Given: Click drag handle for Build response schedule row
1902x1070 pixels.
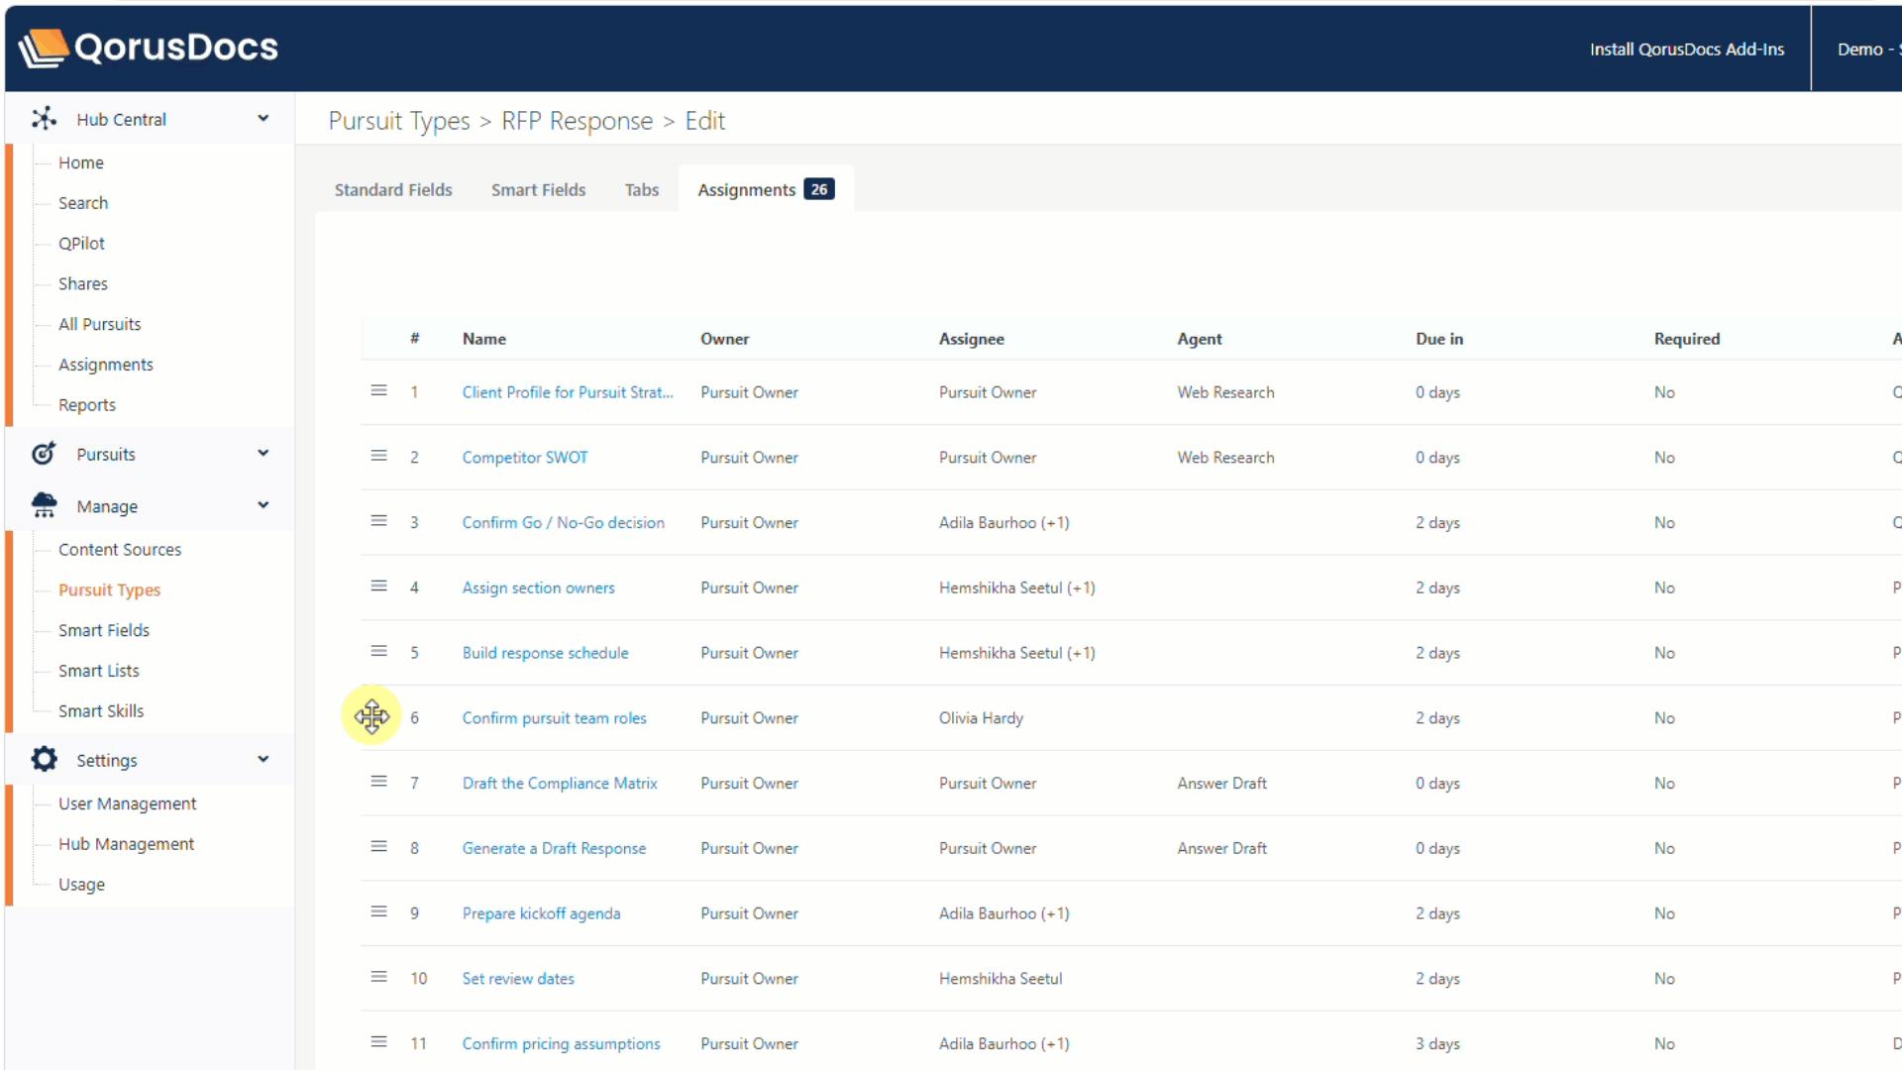Looking at the screenshot, I should [378, 652].
